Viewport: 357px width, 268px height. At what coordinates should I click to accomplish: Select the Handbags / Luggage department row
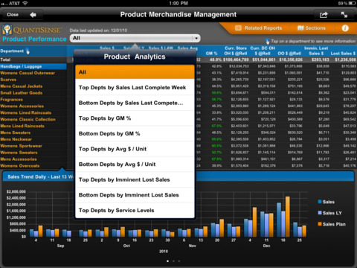(x=33, y=66)
